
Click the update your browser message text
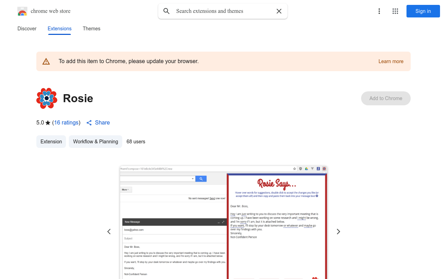(x=129, y=61)
